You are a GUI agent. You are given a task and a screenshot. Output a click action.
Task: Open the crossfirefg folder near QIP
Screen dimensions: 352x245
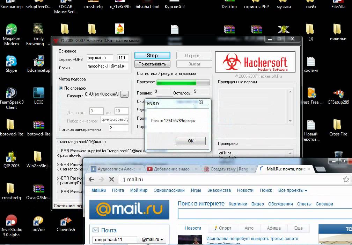pyautogui.click(x=11, y=192)
